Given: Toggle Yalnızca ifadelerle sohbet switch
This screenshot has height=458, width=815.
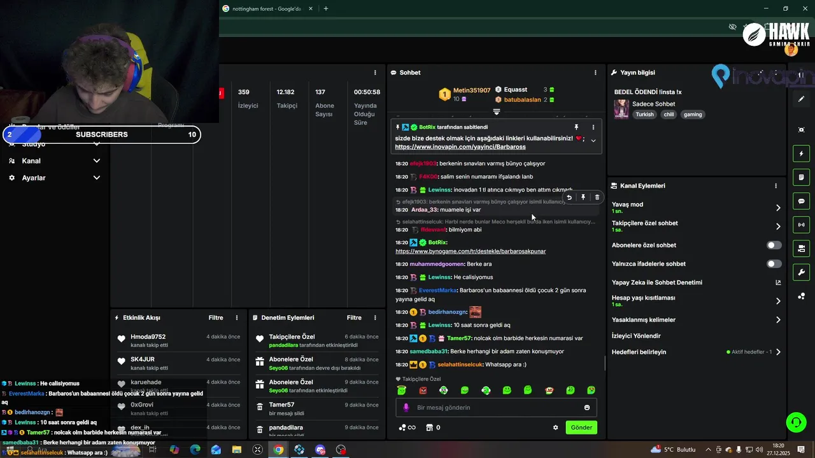Looking at the screenshot, I should [774, 263].
